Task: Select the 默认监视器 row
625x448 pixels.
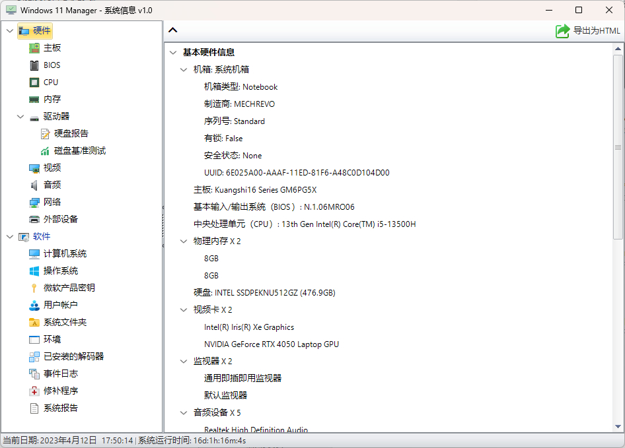Action: pos(225,395)
